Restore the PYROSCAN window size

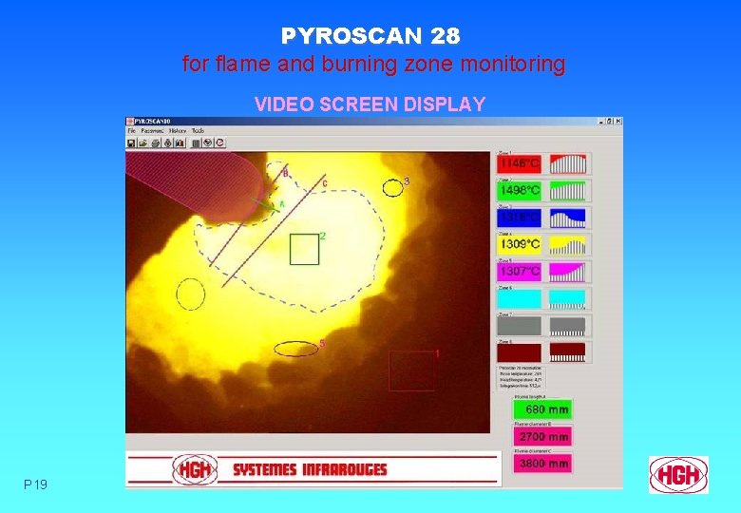(x=610, y=122)
